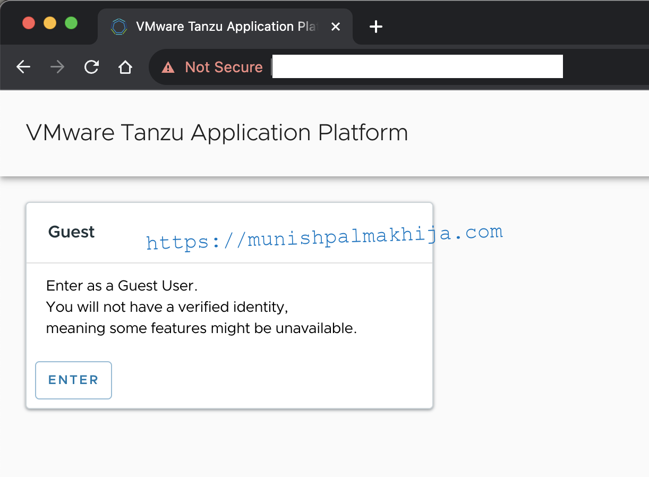
Task: Reload the page with the refresh icon
Action: [x=92, y=67]
